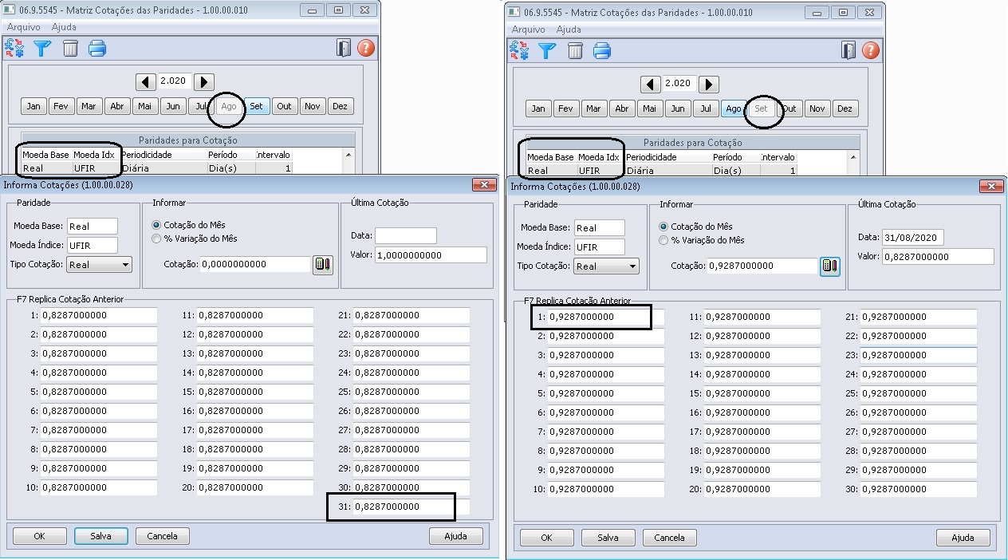Open Ajuda menu in right window

click(x=569, y=30)
